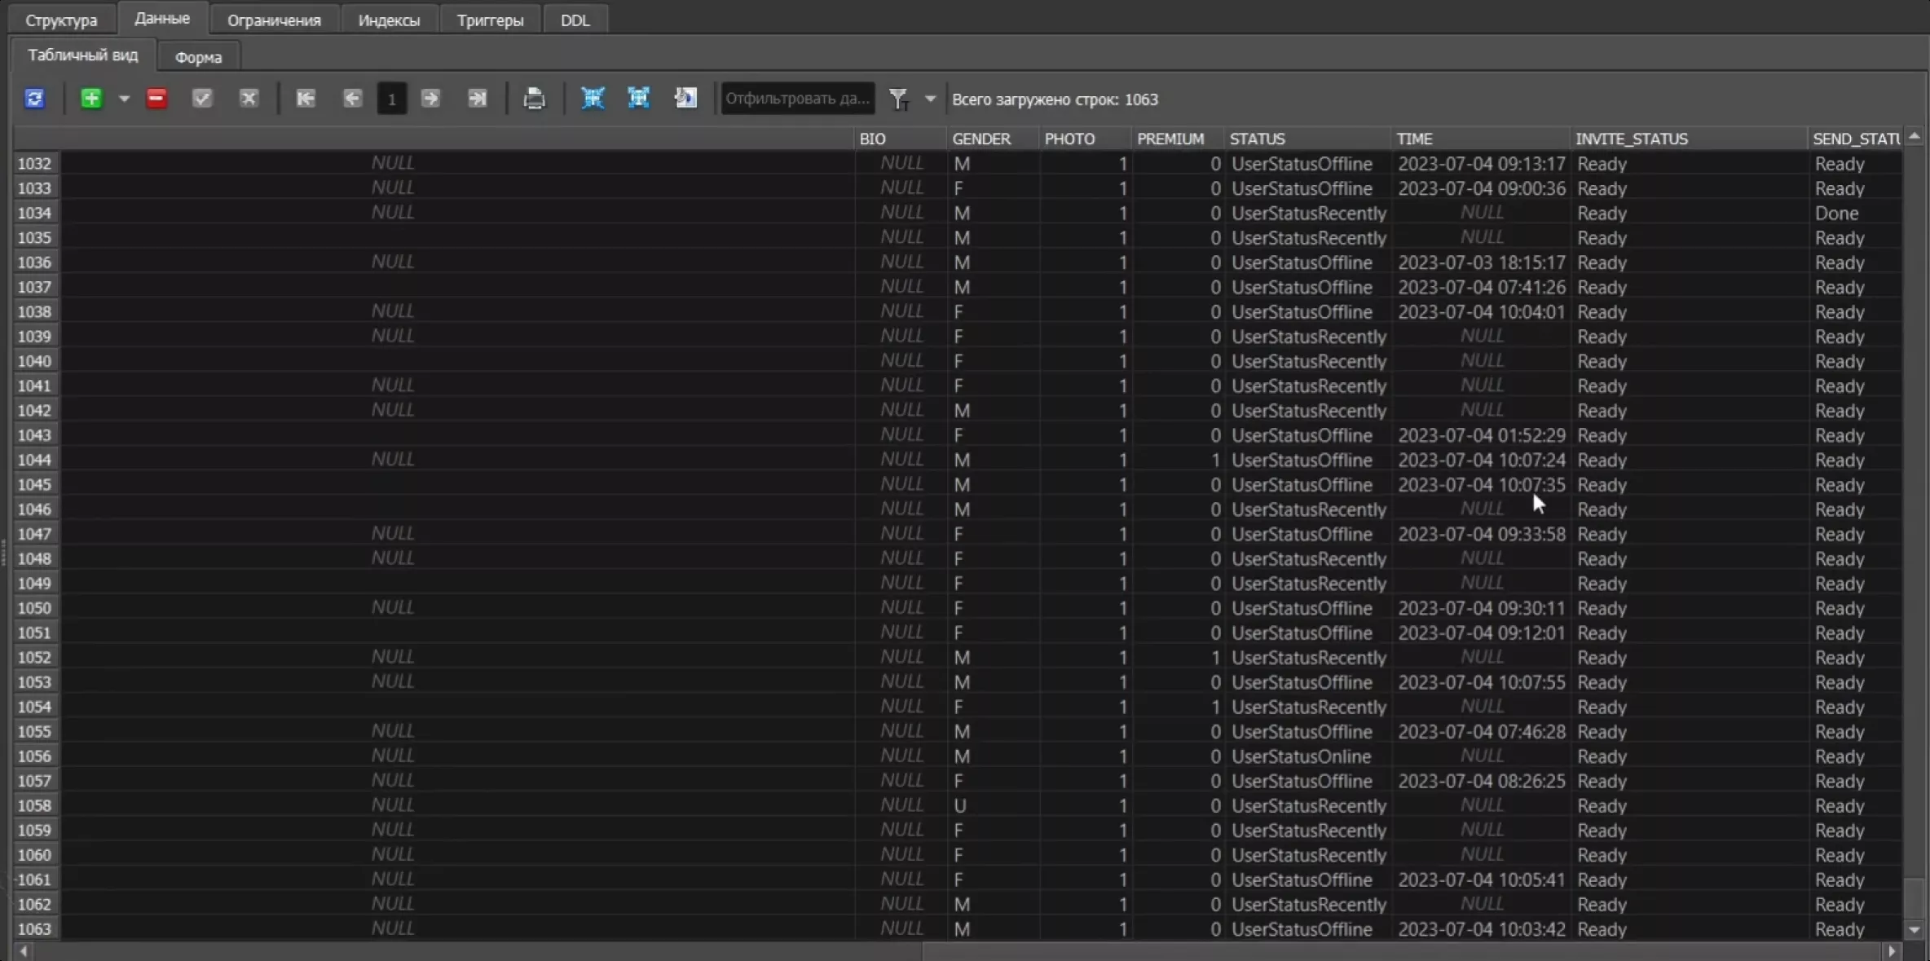Click TIME cell '2023-07-03 18:15:17'
The width and height of the screenshot is (1930, 961).
(x=1481, y=262)
